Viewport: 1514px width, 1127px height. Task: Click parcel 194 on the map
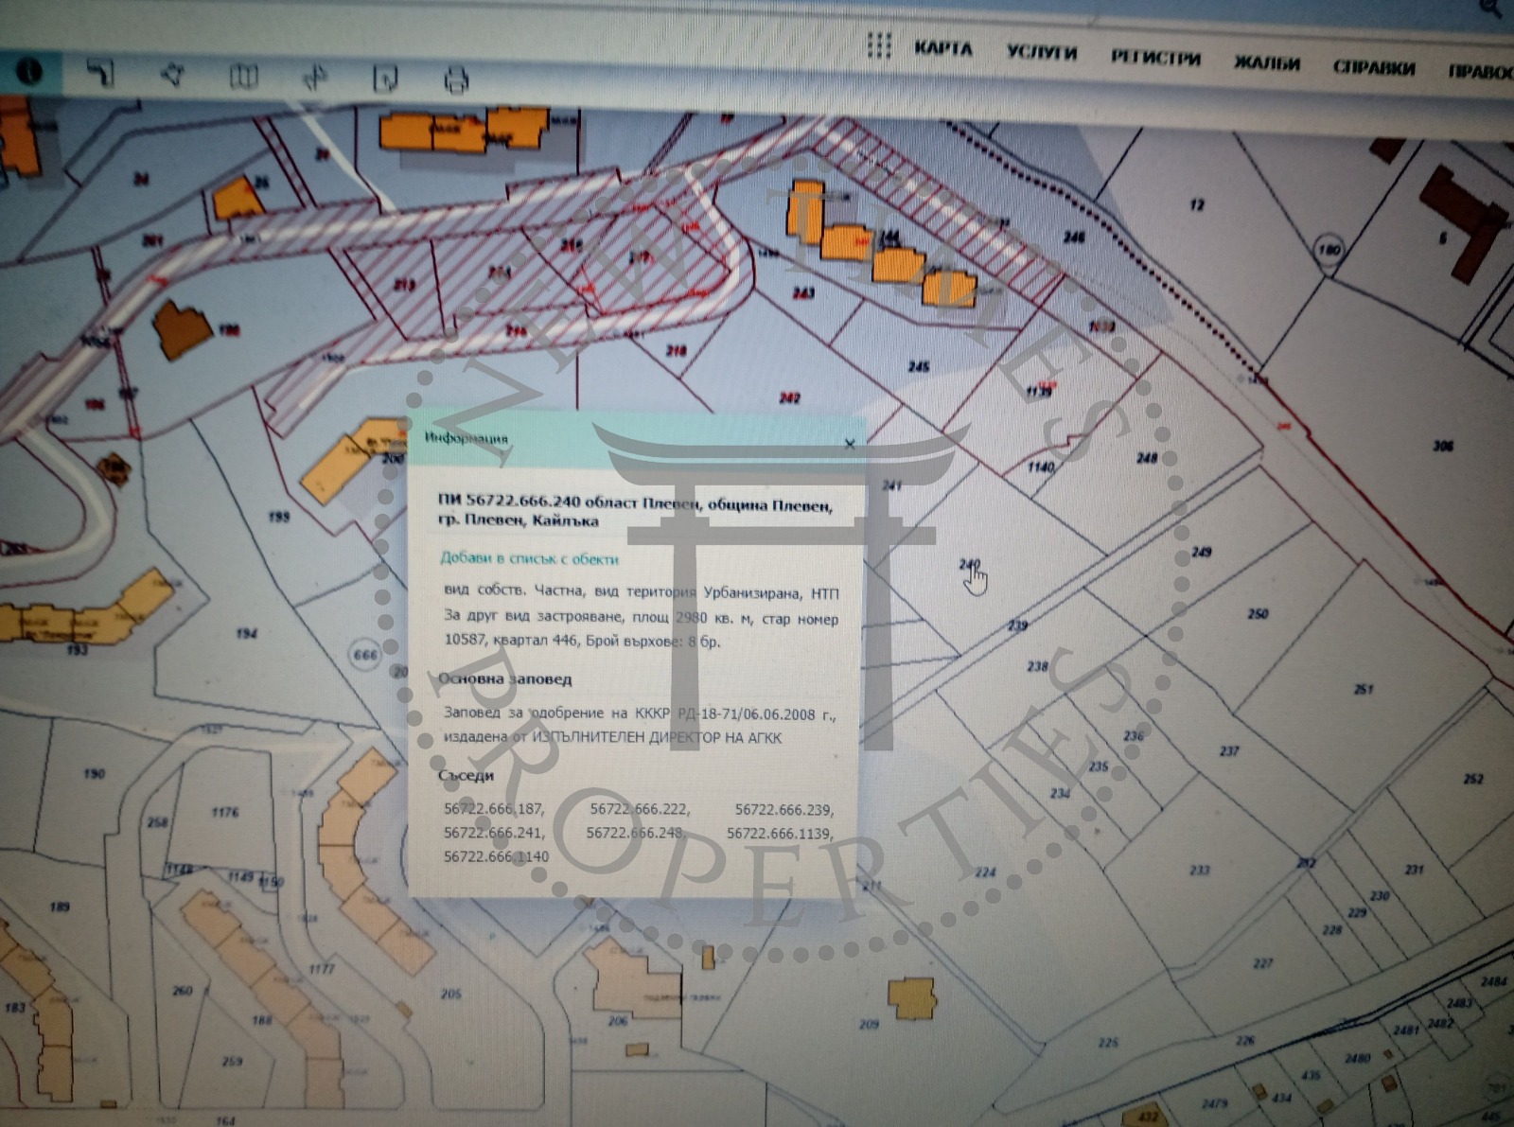[247, 632]
